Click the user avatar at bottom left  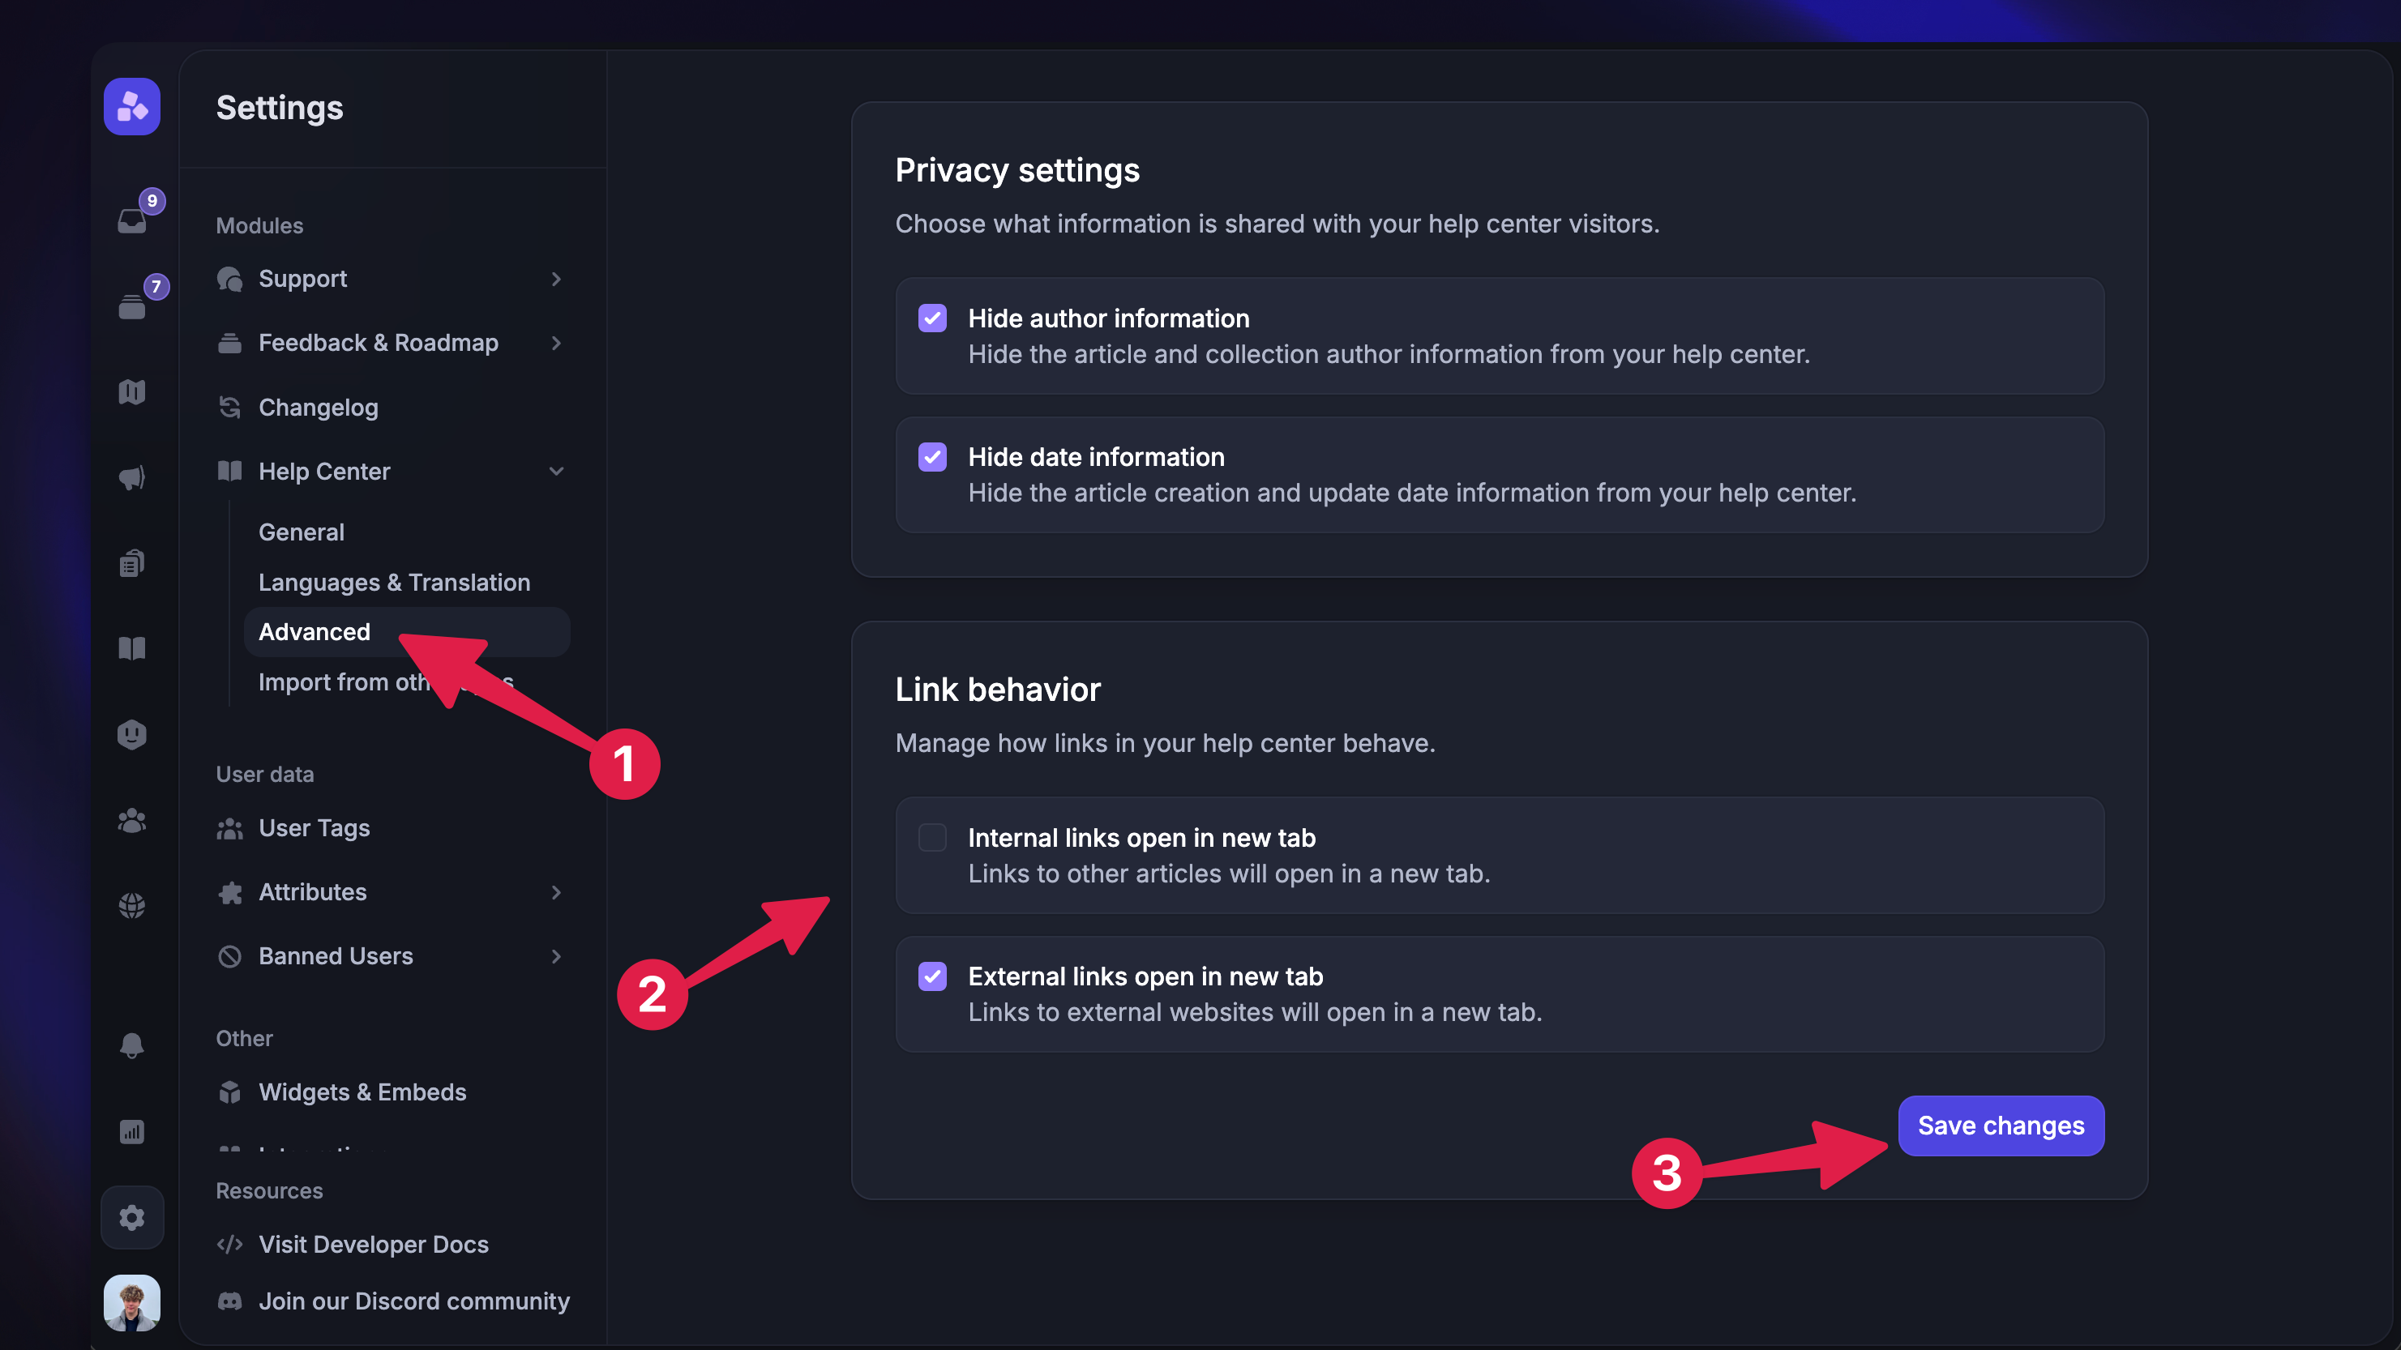click(131, 1302)
